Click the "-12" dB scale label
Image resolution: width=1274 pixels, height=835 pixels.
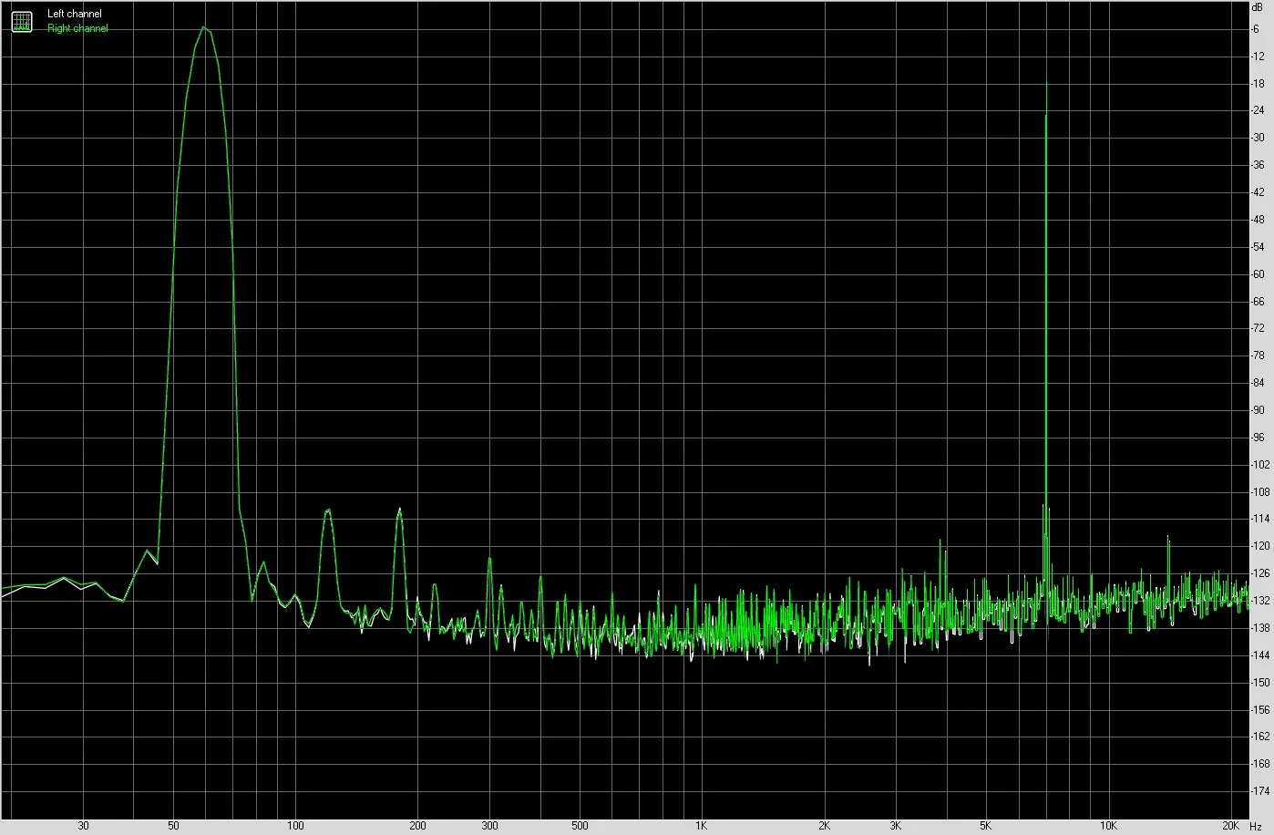(1258, 57)
